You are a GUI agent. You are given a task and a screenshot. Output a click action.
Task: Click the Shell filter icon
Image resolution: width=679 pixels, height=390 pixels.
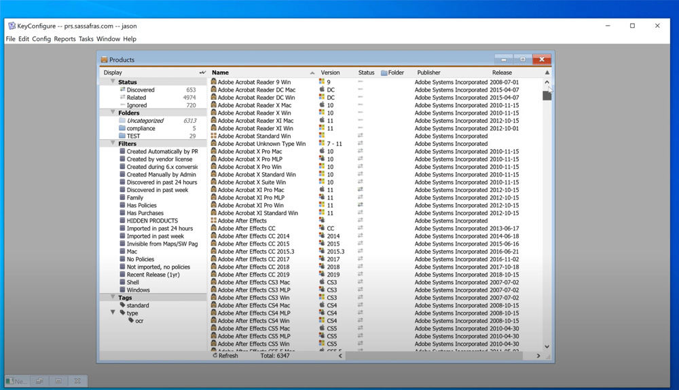(x=122, y=282)
